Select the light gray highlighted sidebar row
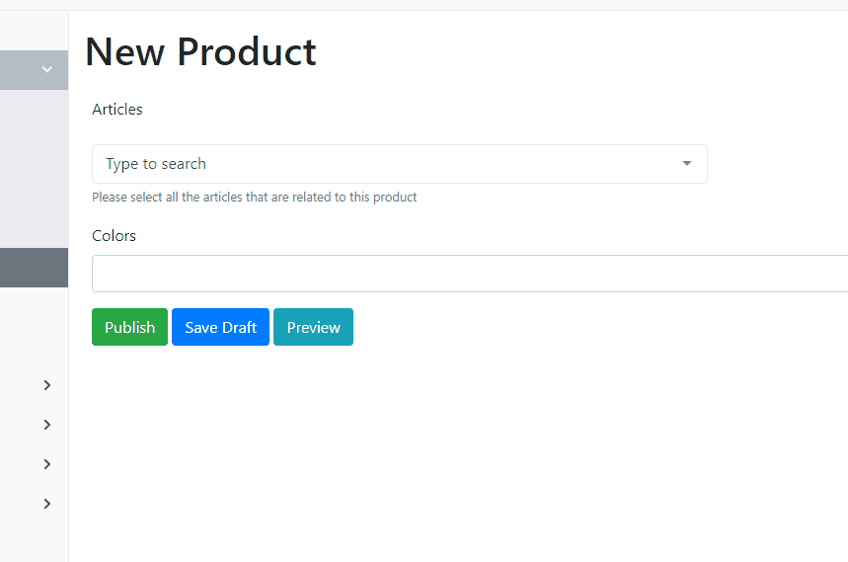This screenshot has height=562, width=848. coord(35,70)
